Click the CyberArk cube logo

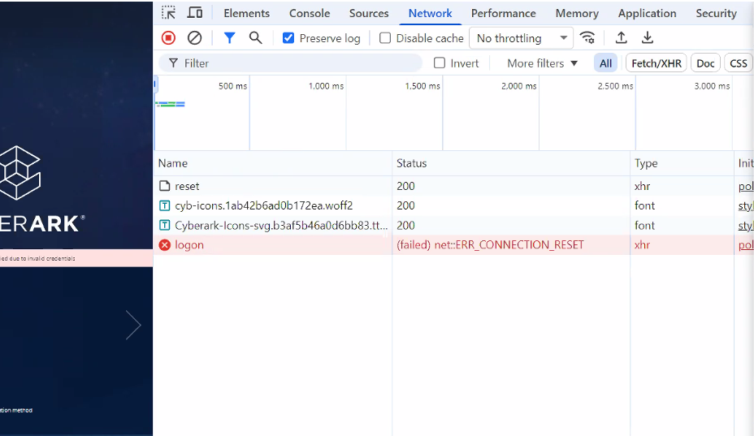point(19,173)
